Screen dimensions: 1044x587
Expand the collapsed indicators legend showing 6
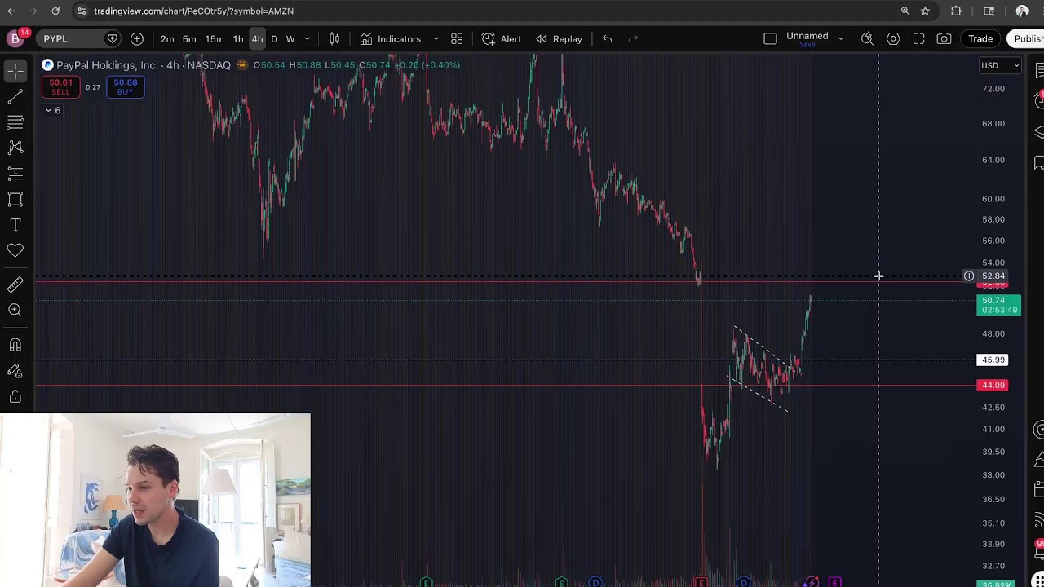pos(52,110)
